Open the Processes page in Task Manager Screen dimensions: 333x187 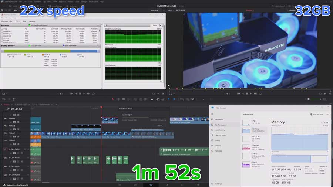coord(219,120)
